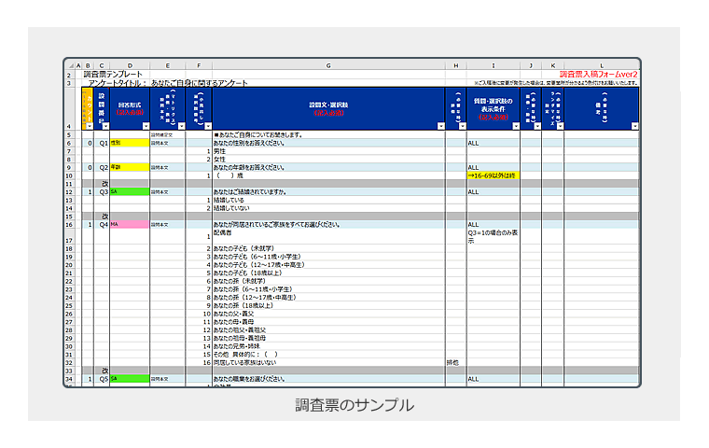
Task: Click あなたの性別をお答えください。 cell
Action: click(328, 143)
